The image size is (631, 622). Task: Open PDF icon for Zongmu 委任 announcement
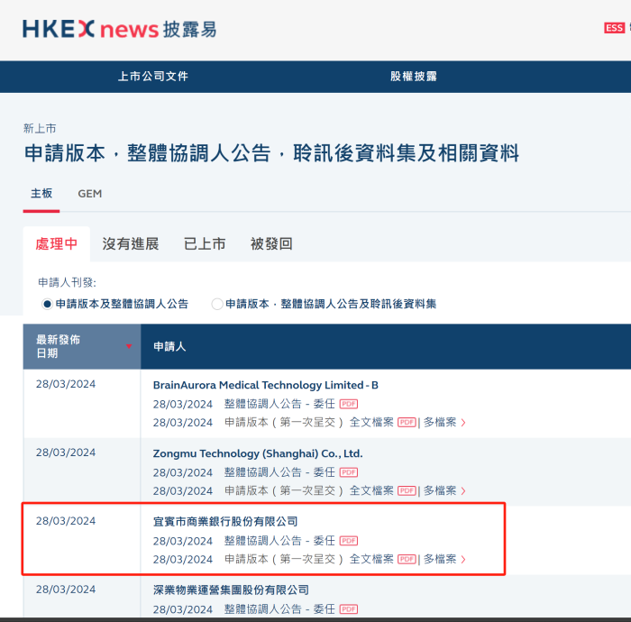(x=349, y=472)
